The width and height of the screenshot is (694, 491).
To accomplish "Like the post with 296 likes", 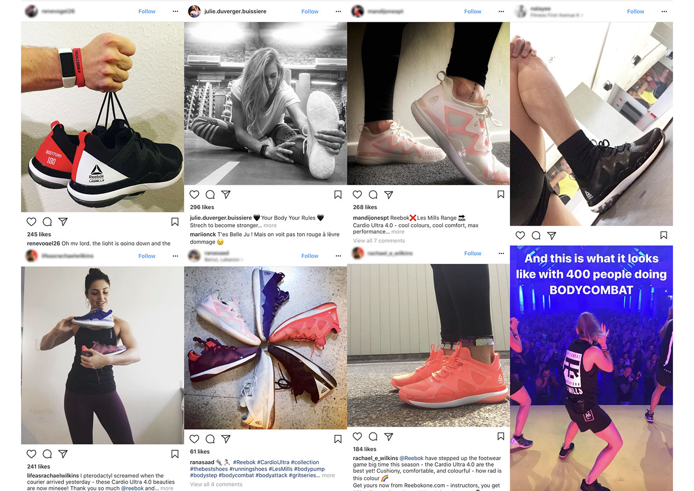I will tap(194, 194).
